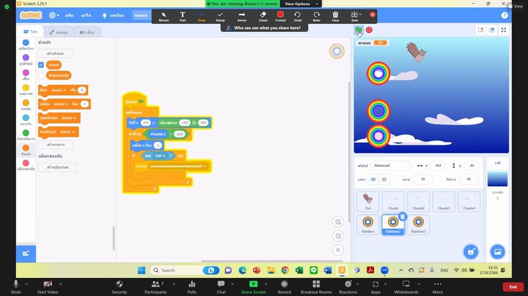This screenshot has height=296, width=528.
Task: Open Tutorials with the lightbulb item
Action: 113,15
